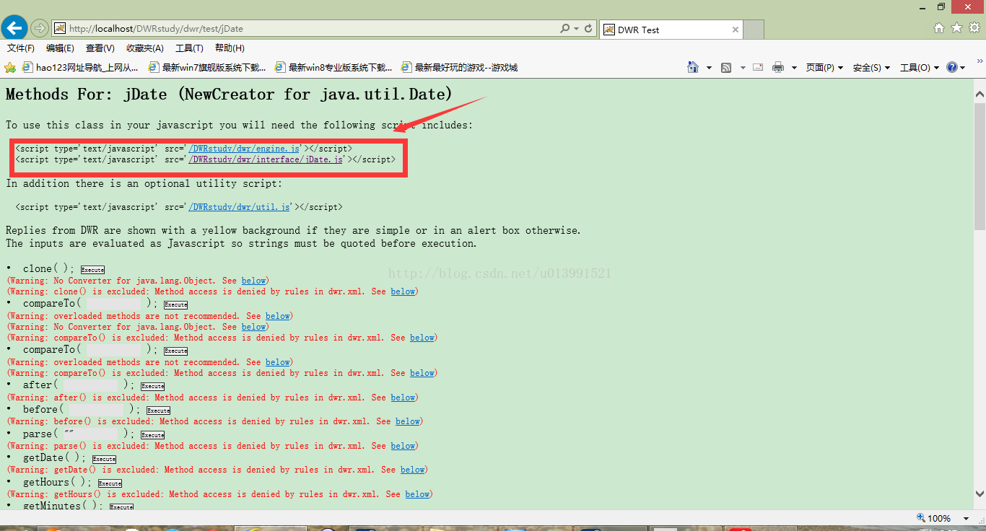Go back using the blue Back arrow
This screenshot has height=531, width=986.
pos(15,28)
